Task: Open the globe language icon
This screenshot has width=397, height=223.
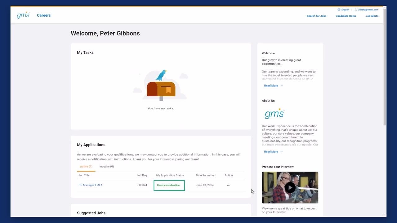Action: click(x=339, y=10)
